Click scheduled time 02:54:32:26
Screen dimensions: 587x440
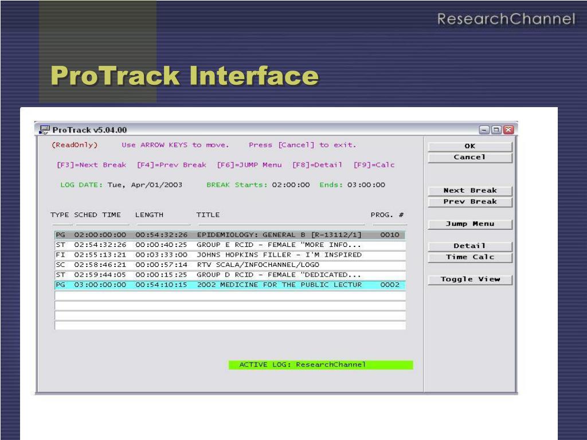tap(100, 245)
